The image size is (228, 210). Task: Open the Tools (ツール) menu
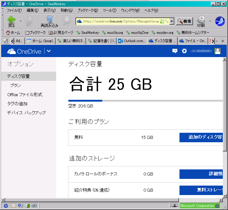pyautogui.click(x=110, y=10)
